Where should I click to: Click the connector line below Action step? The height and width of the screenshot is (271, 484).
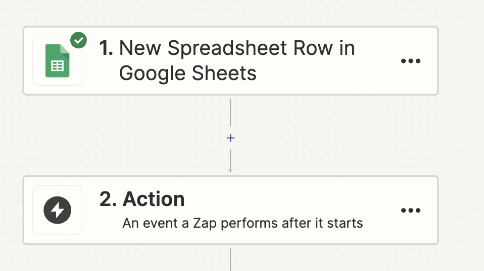(230, 259)
